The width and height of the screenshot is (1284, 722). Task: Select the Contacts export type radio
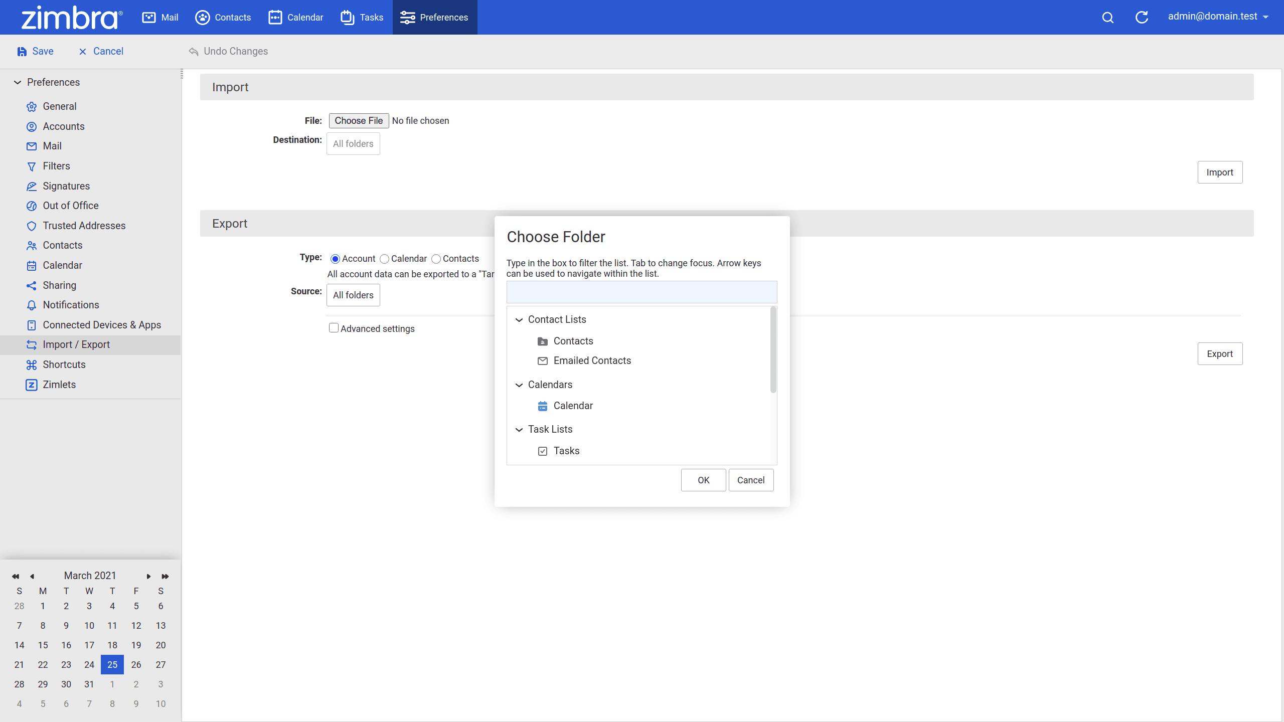point(436,259)
